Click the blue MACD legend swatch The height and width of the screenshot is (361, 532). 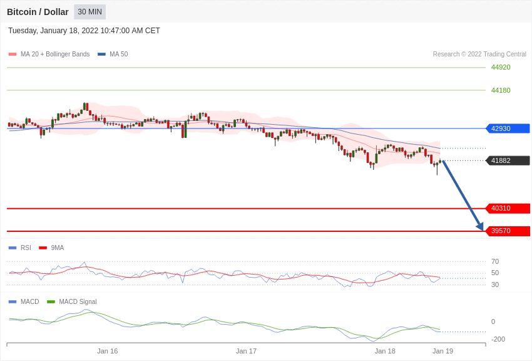(x=13, y=301)
